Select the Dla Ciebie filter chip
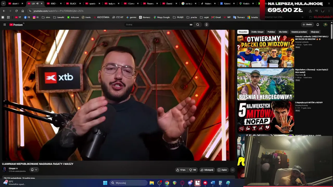333x187 pixels. (x=283, y=32)
